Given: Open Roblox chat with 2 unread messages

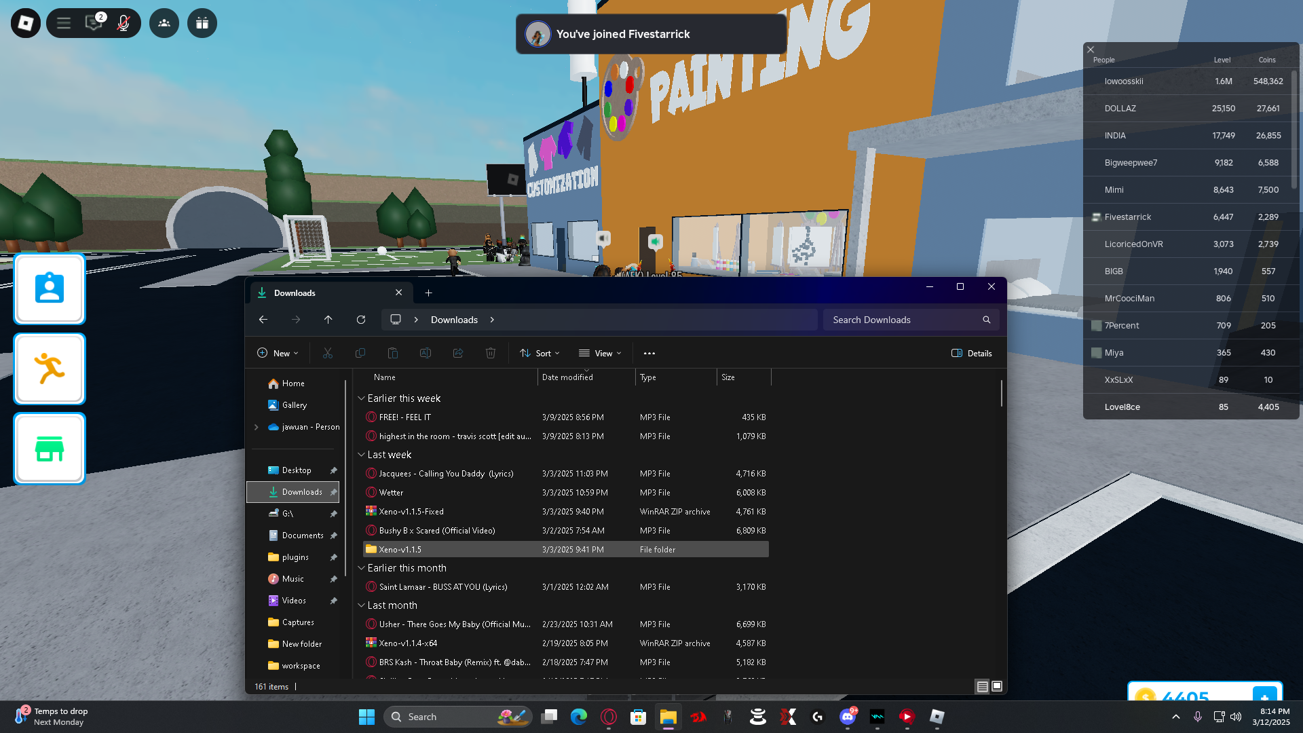Looking at the screenshot, I should [94, 23].
